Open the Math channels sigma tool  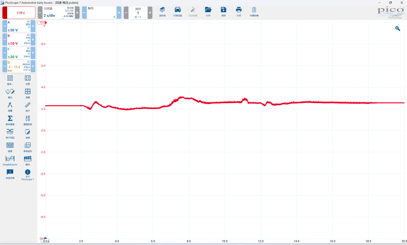click(x=10, y=120)
